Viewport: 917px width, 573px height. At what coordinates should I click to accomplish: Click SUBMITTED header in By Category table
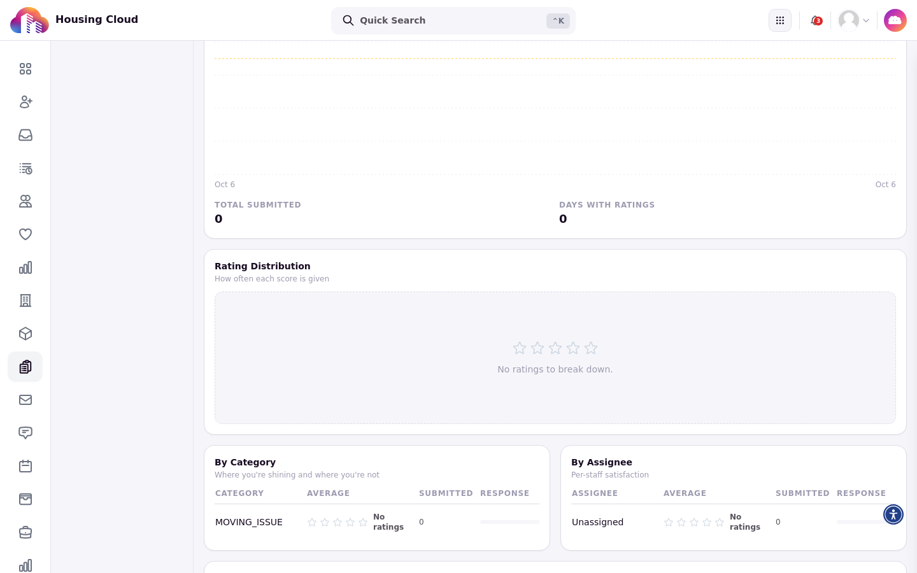click(446, 493)
